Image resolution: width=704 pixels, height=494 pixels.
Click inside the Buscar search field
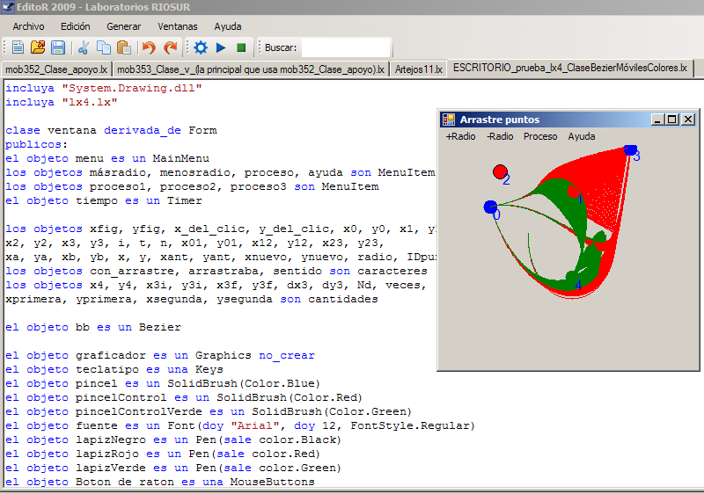tap(346, 47)
